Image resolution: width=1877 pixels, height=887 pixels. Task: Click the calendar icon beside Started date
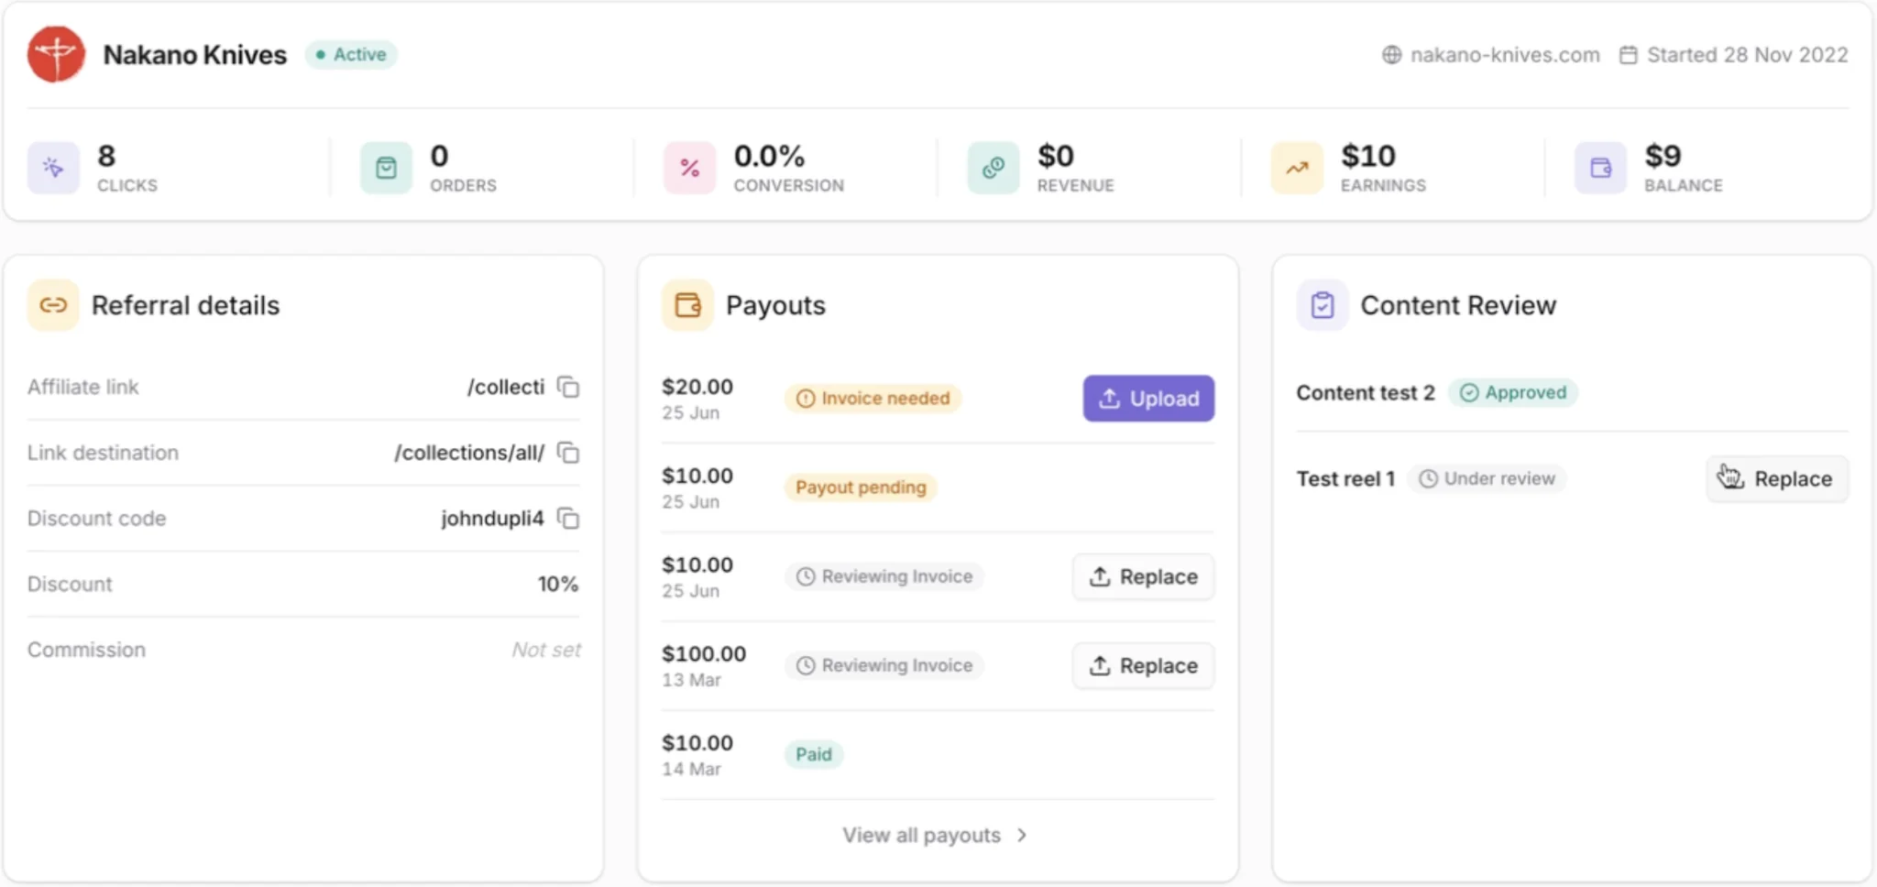1628,55
